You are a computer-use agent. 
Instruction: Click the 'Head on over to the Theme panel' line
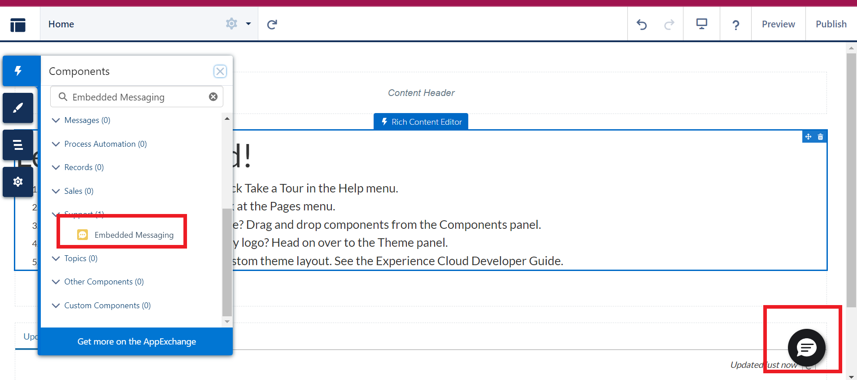360,243
